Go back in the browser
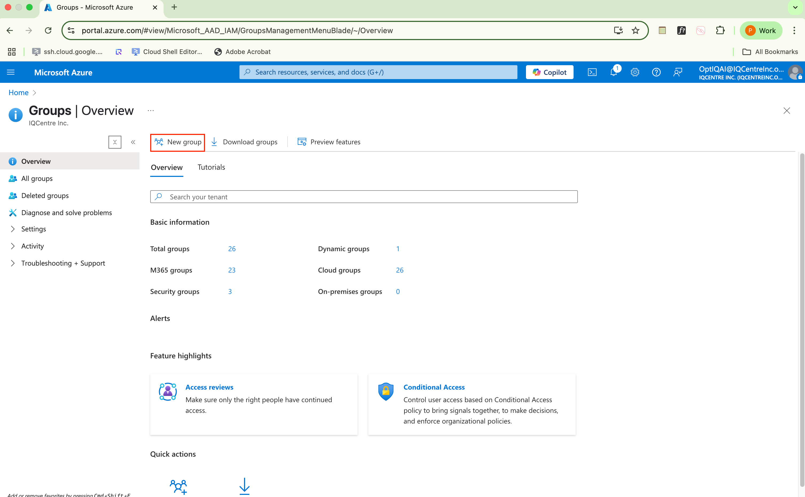805x497 pixels. [x=10, y=30]
